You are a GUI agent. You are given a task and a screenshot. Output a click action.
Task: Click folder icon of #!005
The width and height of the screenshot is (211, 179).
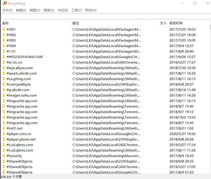coord(4,40)
